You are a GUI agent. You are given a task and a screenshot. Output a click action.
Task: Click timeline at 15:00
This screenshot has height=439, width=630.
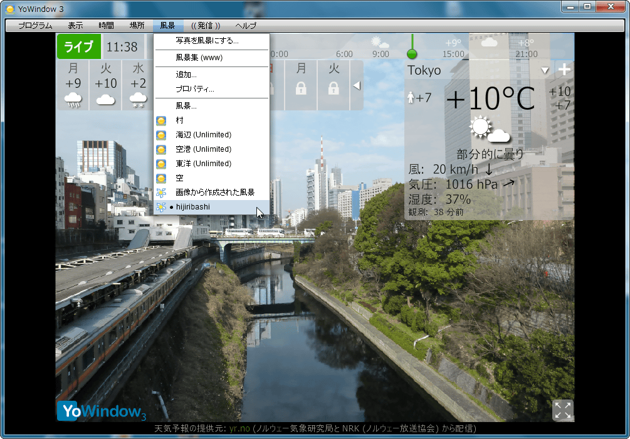pos(454,54)
